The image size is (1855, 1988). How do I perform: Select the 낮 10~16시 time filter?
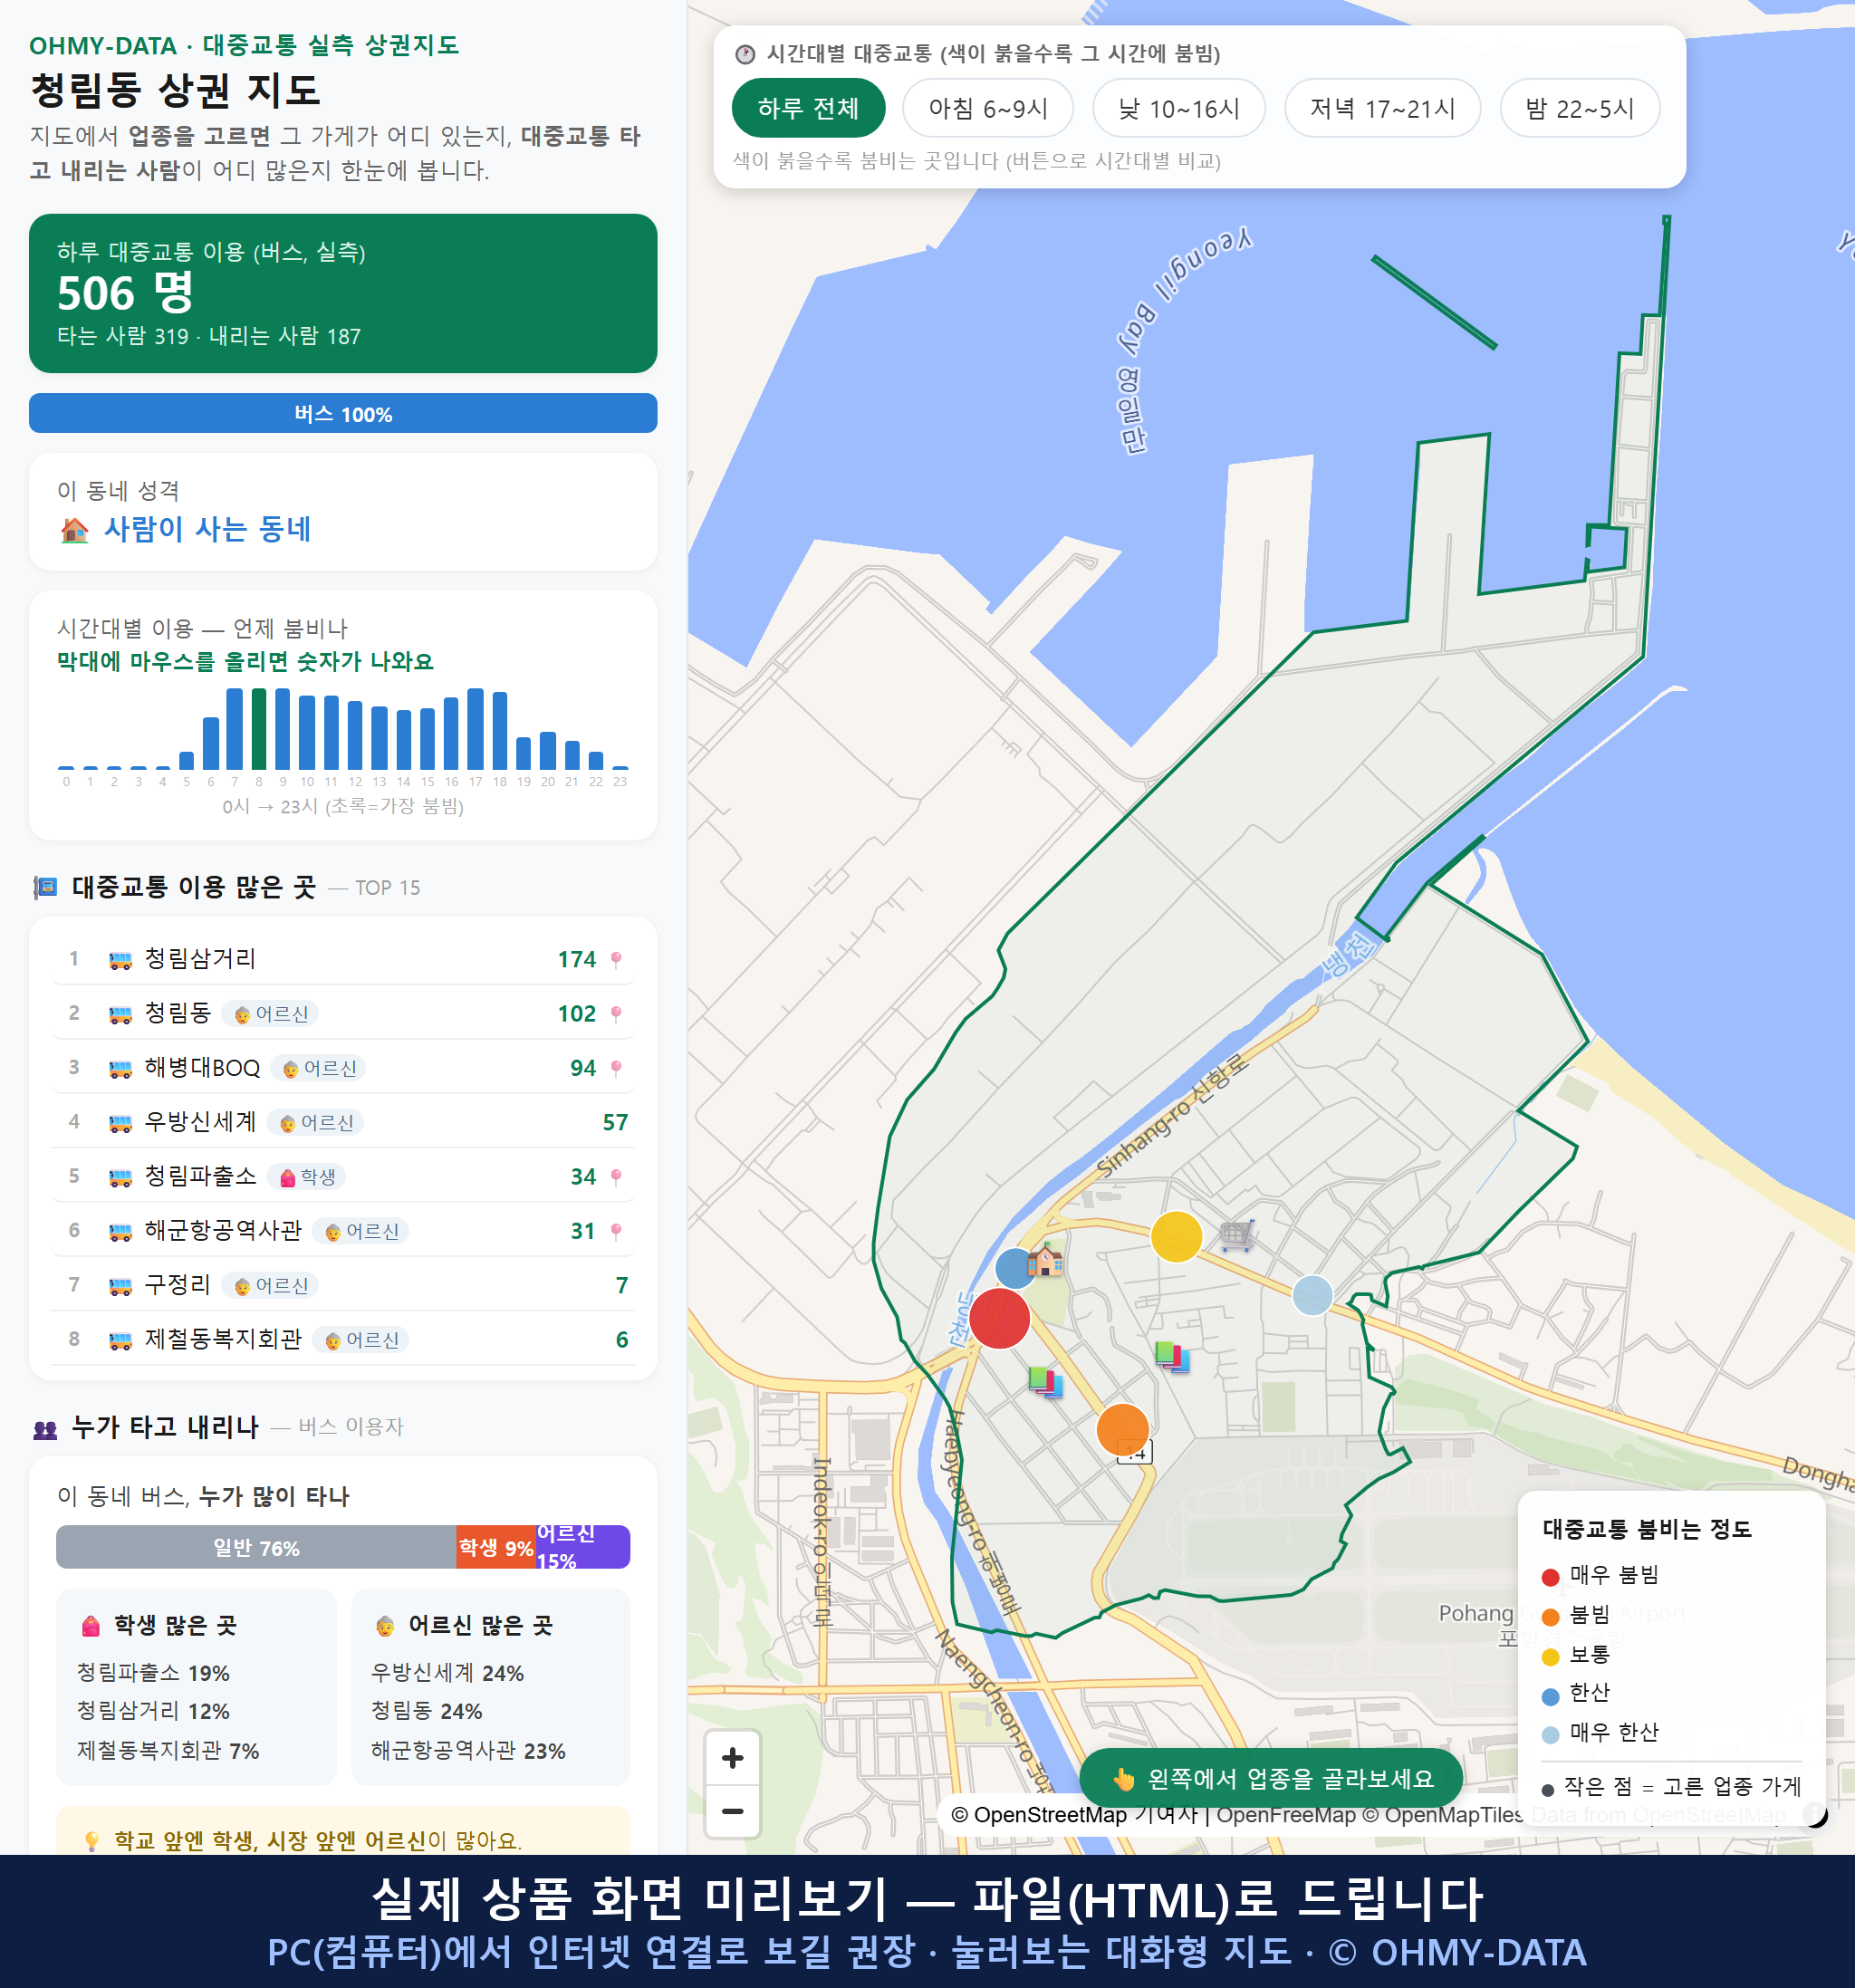(x=1179, y=108)
